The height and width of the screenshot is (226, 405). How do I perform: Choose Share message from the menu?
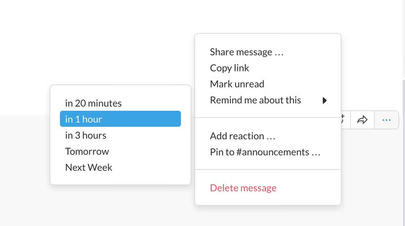click(247, 52)
